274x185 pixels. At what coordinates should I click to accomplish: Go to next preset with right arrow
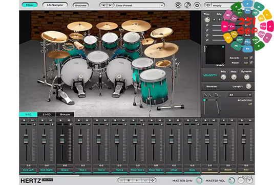[x=110, y=6]
